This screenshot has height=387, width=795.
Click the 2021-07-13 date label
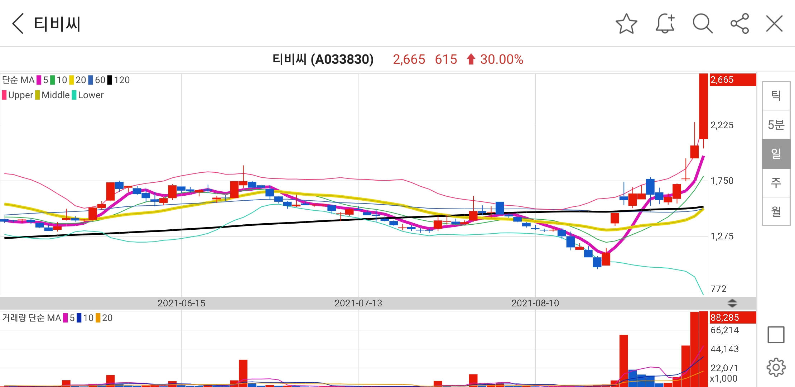click(358, 303)
